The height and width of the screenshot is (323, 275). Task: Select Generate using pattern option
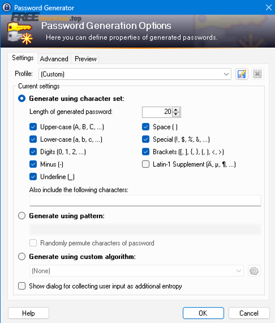point(22,216)
